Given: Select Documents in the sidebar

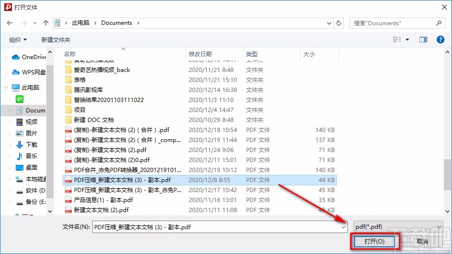Looking at the screenshot, I should pyautogui.click(x=31, y=111).
